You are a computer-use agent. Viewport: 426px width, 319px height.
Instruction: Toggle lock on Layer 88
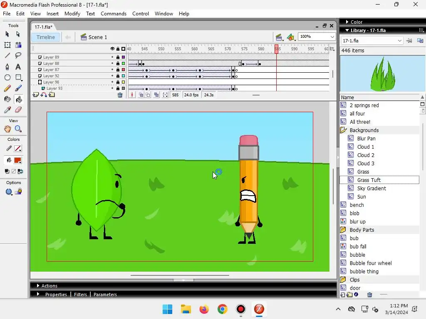point(118,63)
